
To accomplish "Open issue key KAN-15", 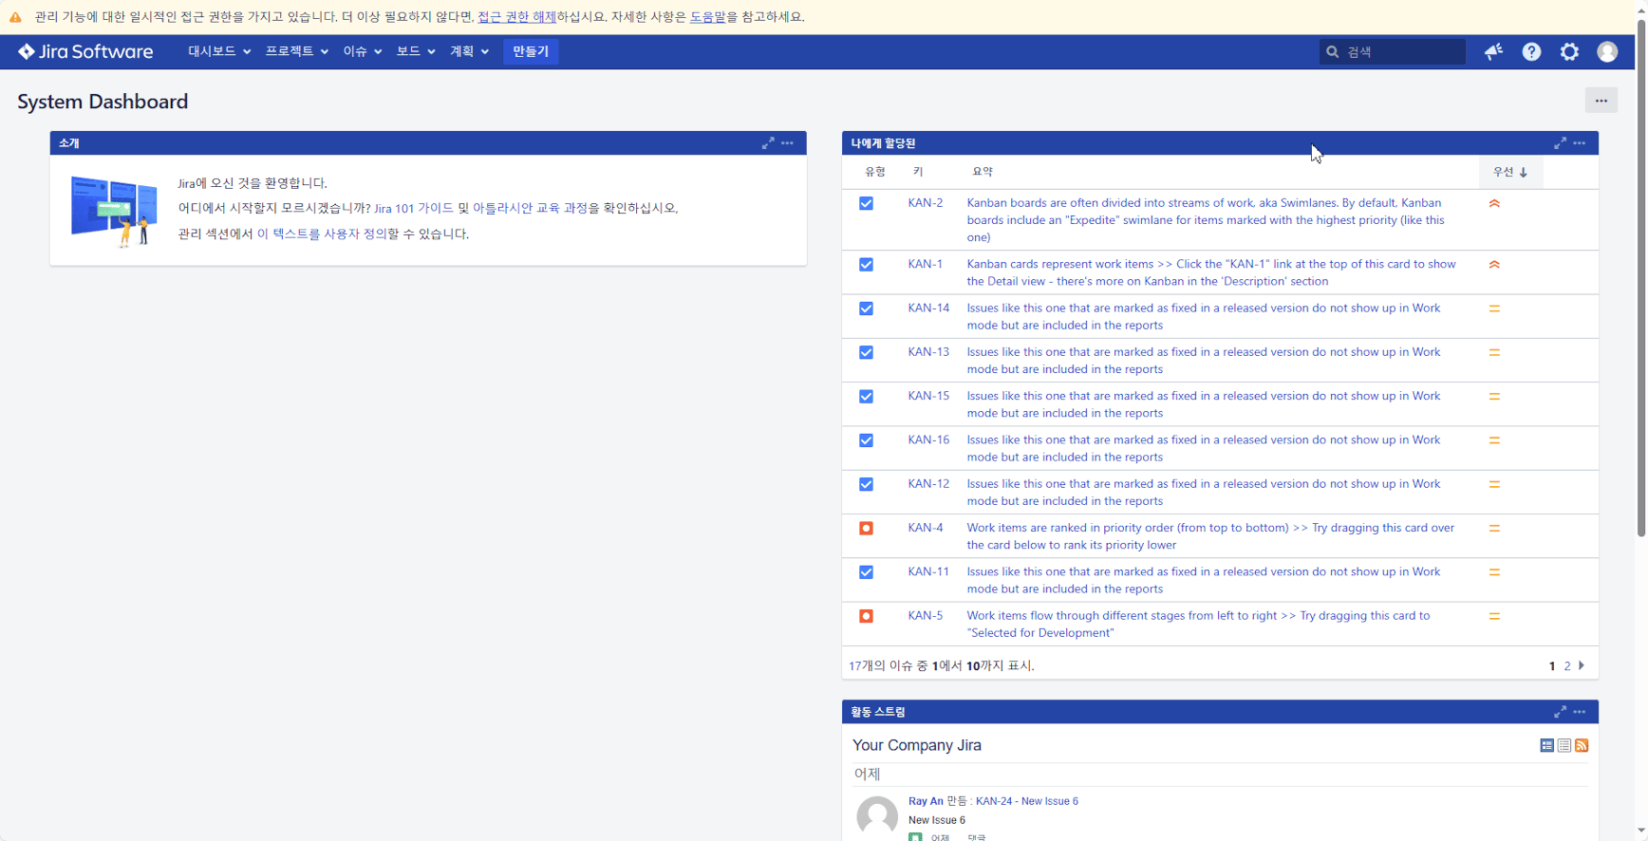I will coord(928,396).
